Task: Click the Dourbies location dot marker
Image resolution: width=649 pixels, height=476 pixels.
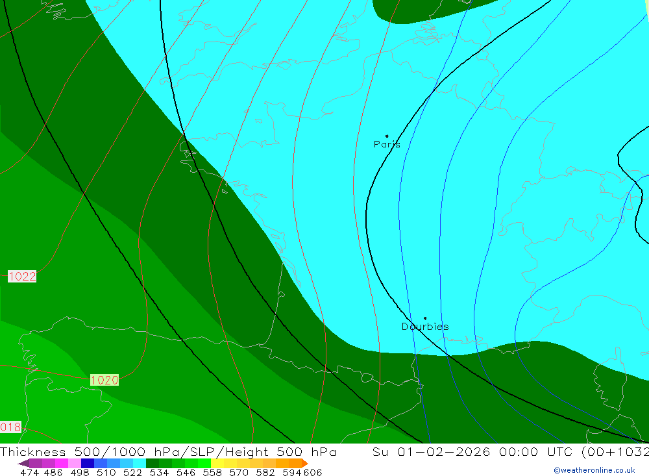Action: click(x=425, y=318)
